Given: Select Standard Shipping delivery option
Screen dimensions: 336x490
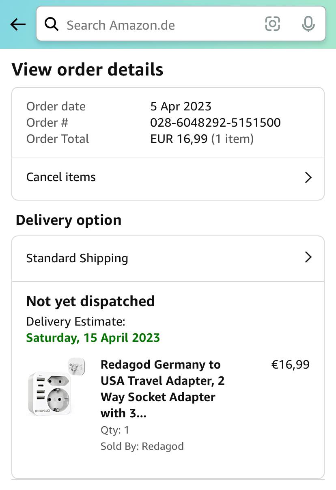Looking at the screenshot, I should click(x=77, y=258).
